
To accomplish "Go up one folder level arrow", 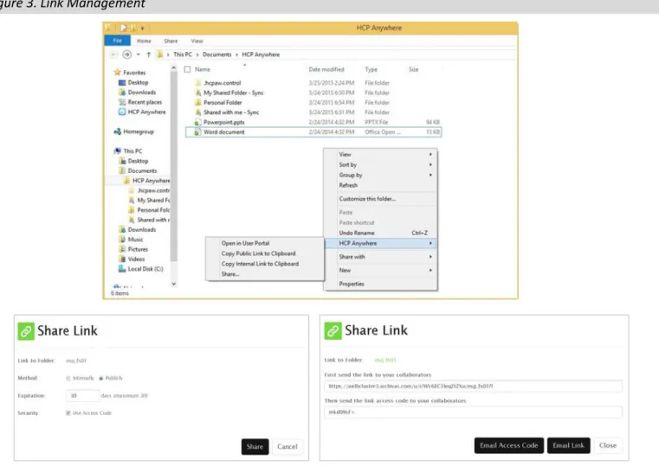I will click(x=148, y=54).
